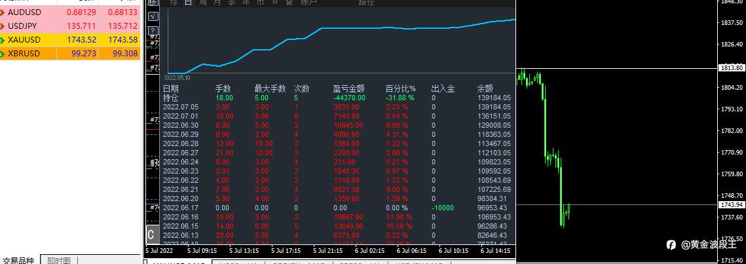
Task: Click the 1813.80 price label on scale
Action: (733, 68)
